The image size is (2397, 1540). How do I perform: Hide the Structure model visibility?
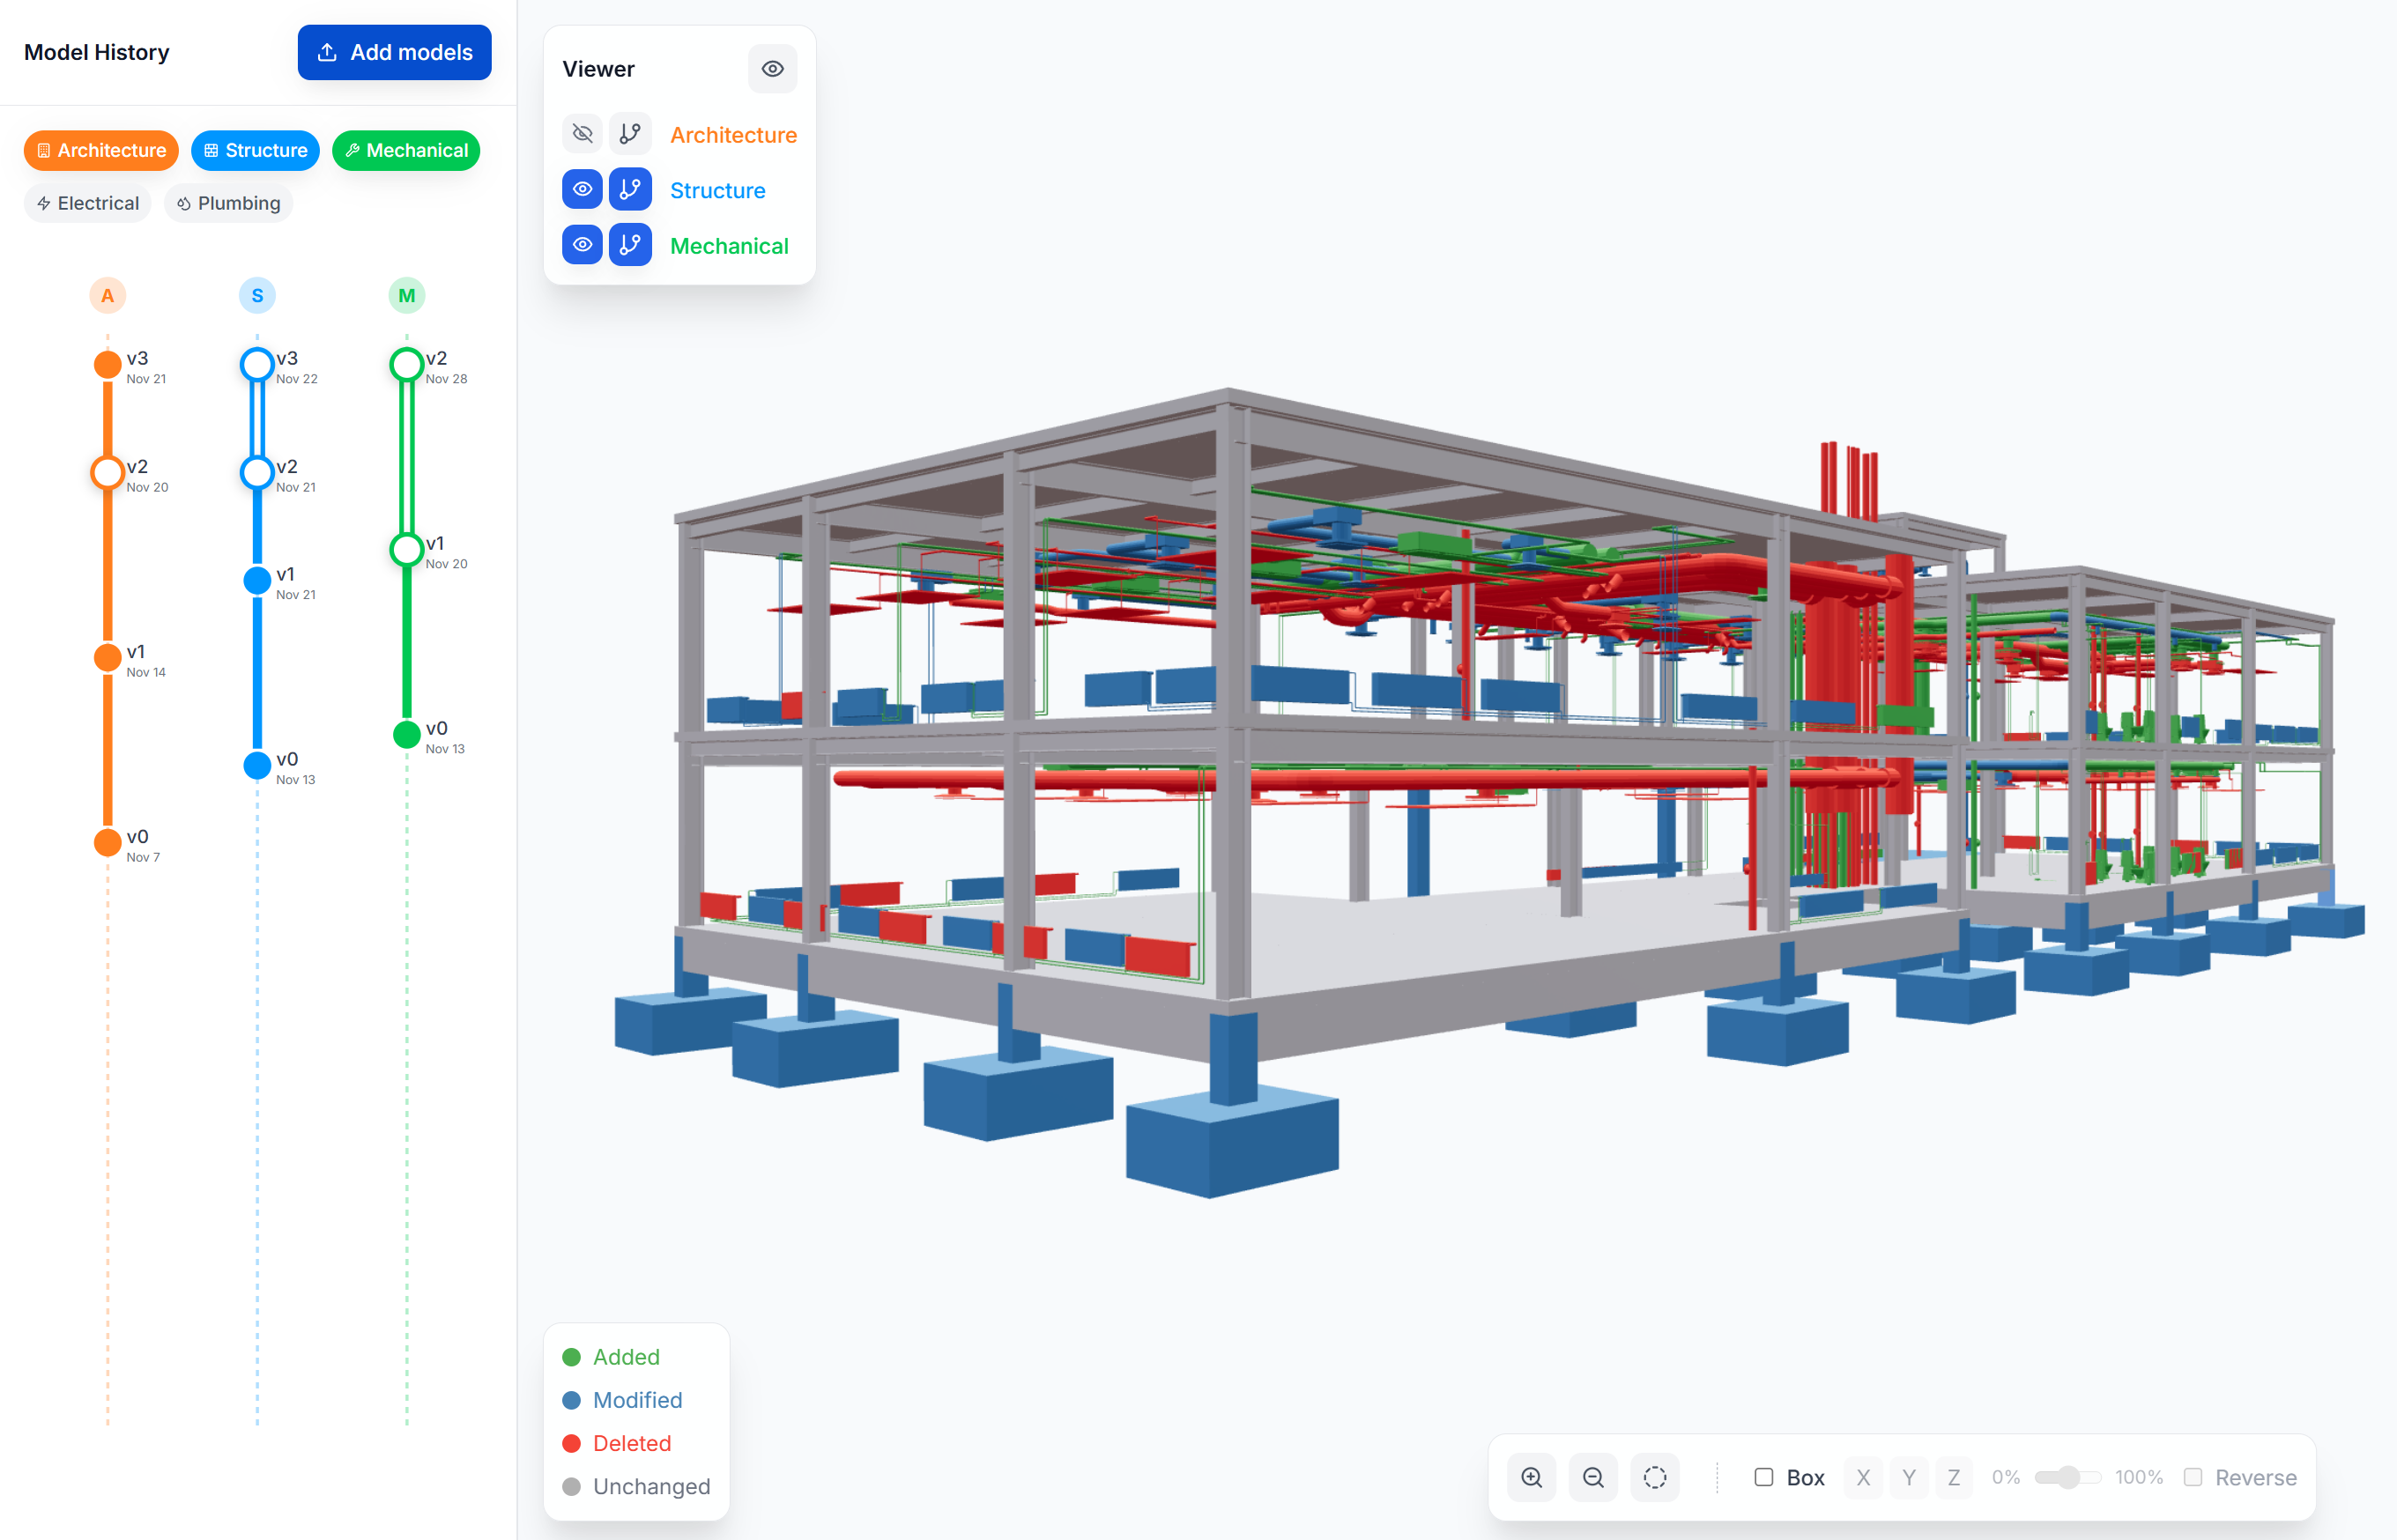click(x=582, y=189)
